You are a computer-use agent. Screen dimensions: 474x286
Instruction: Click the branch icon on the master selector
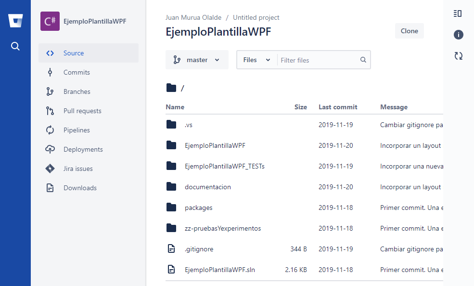(x=177, y=60)
